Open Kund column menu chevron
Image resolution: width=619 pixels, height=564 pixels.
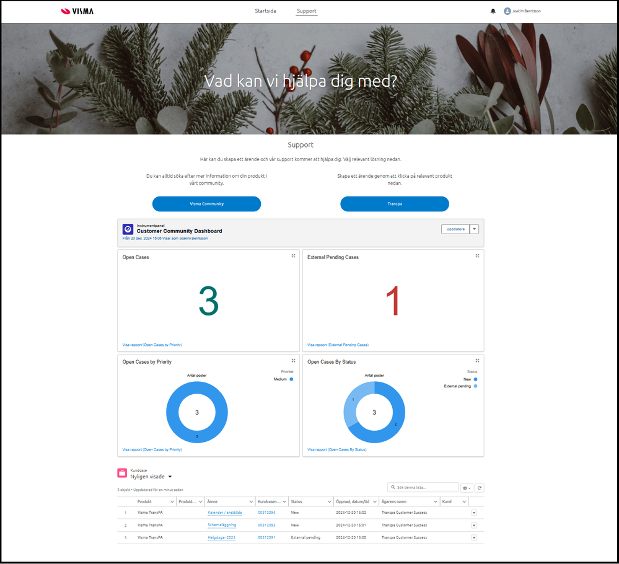464,501
